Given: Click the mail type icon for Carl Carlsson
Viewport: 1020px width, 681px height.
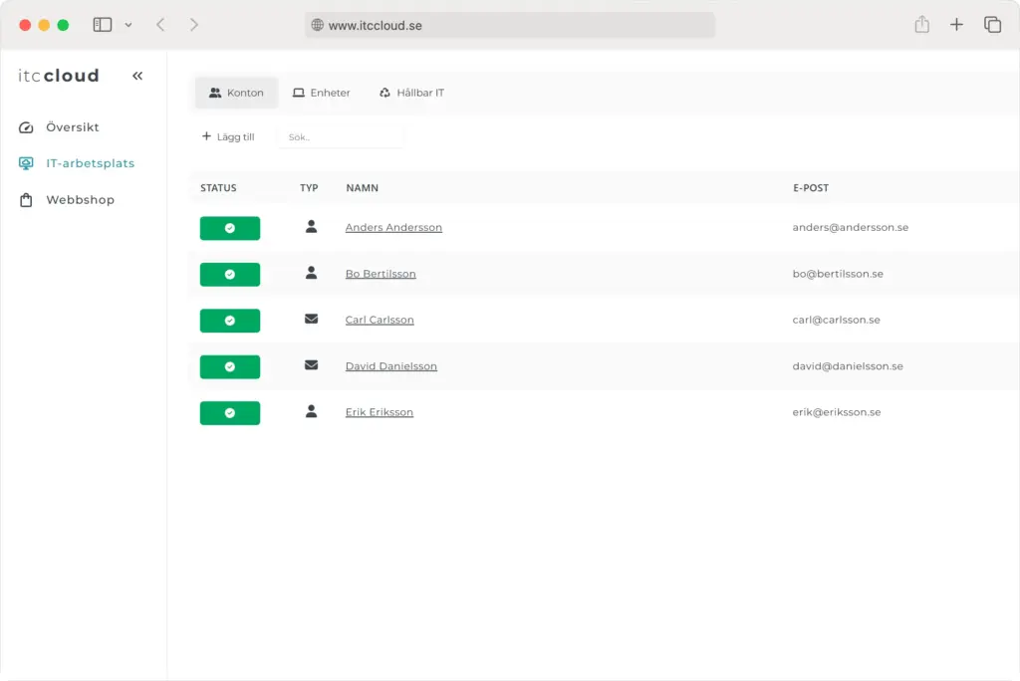Looking at the screenshot, I should click(311, 320).
